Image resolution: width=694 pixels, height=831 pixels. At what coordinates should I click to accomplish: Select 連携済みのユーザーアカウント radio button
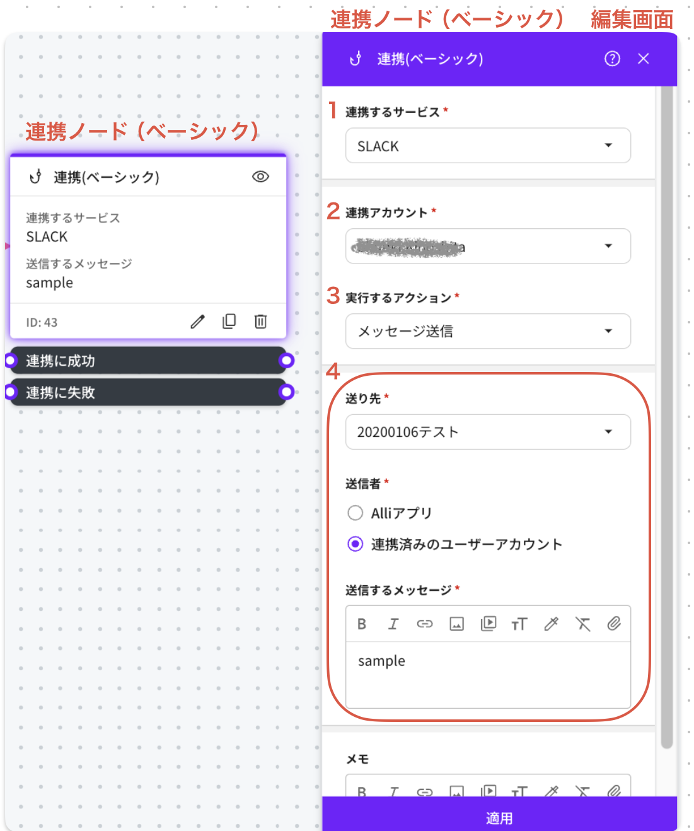click(356, 544)
